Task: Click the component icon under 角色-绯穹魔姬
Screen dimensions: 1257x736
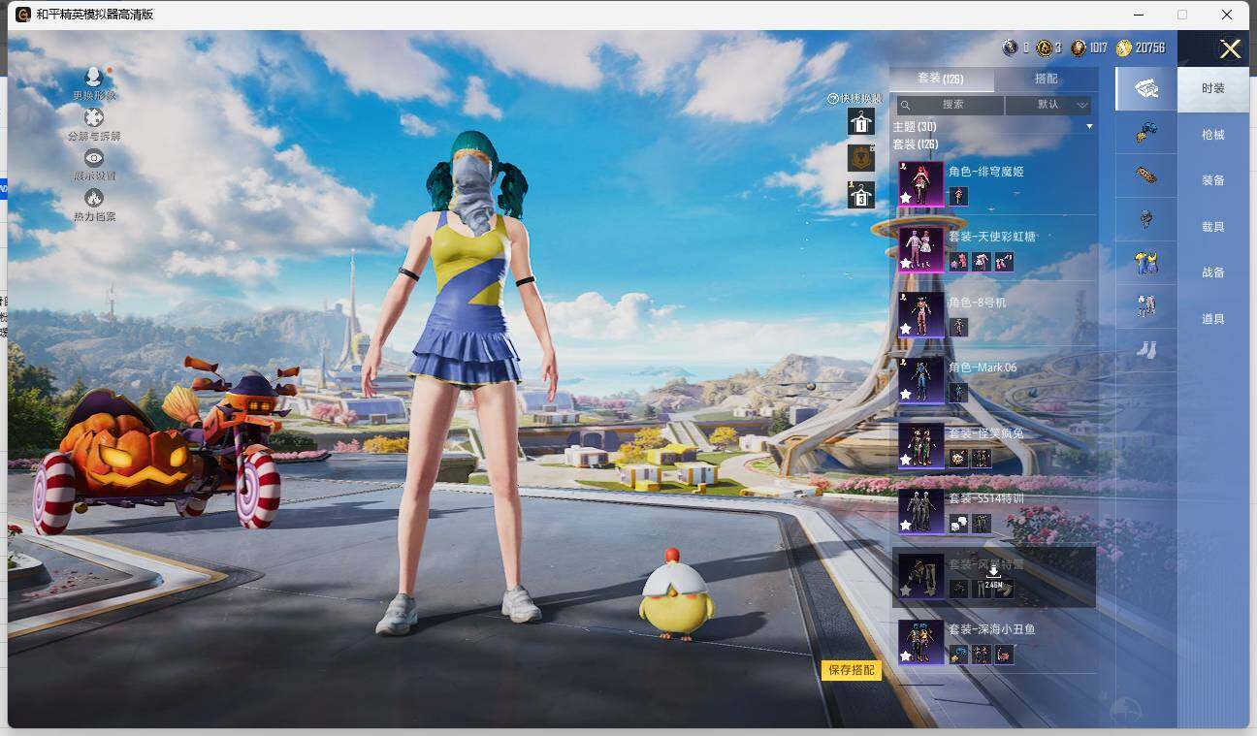Action: 958,196
